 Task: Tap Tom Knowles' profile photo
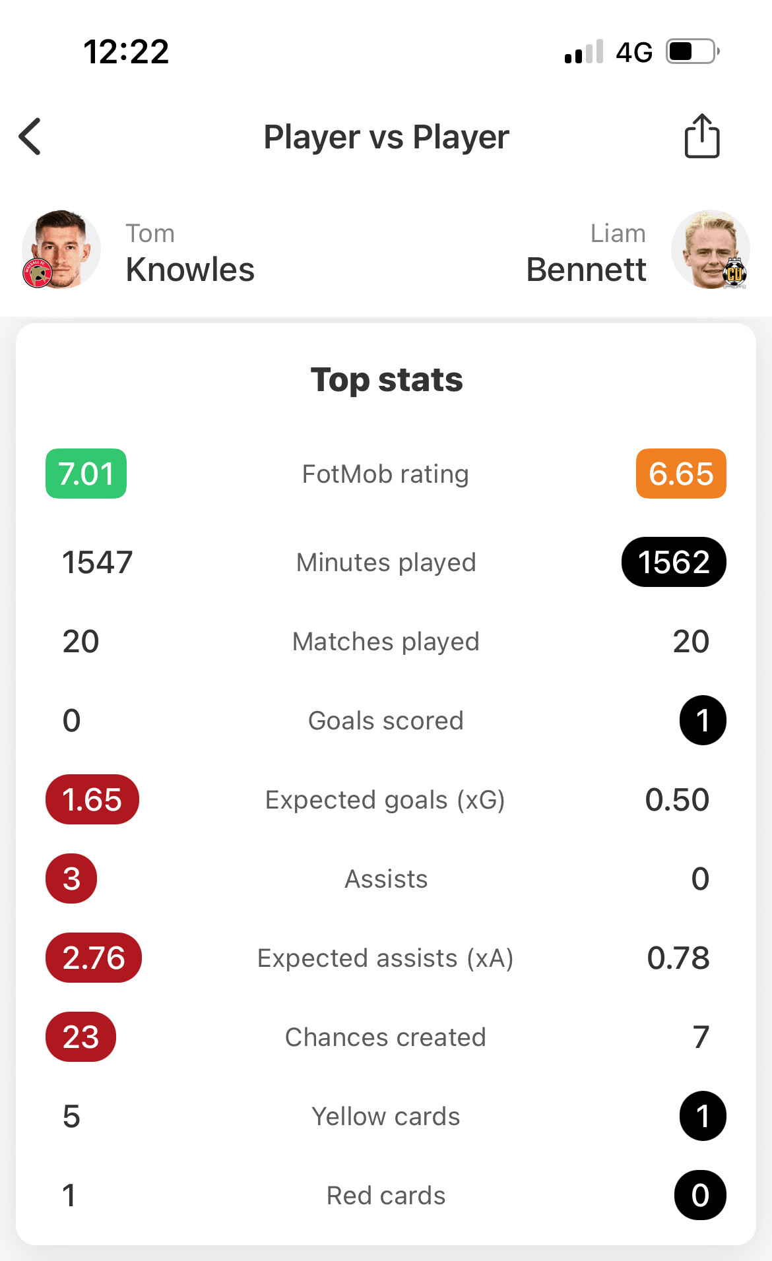pyautogui.click(x=61, y=250)
